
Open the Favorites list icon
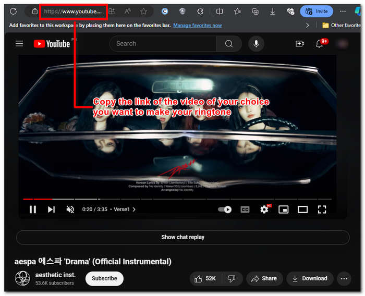[237, 11]
